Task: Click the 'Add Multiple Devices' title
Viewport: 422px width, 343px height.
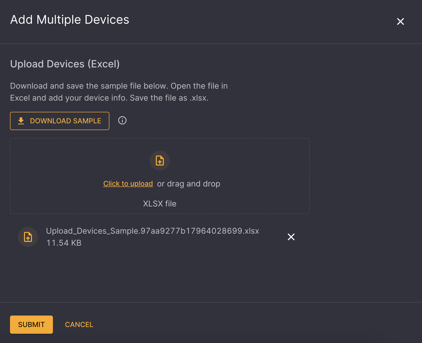Action: point(70,20)
